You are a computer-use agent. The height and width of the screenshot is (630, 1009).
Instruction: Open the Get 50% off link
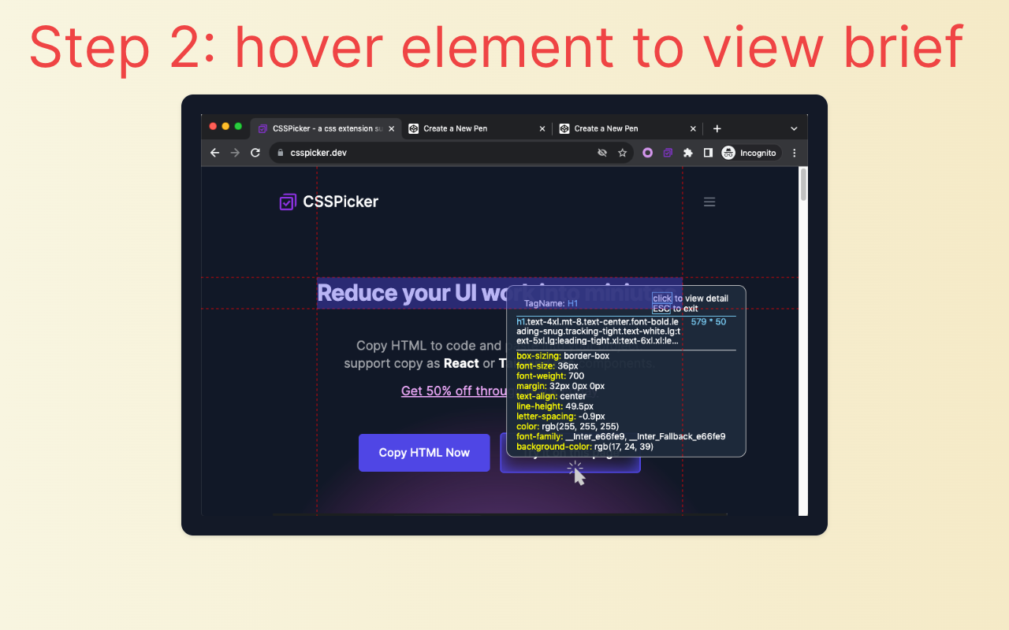(454, 391)
